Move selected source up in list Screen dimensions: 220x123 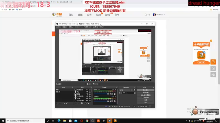pos(85,103)
